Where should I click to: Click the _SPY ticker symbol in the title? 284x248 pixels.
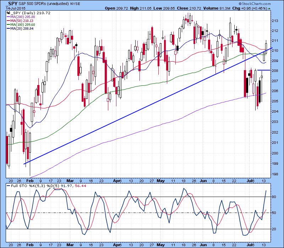click(x=12, y=3)
